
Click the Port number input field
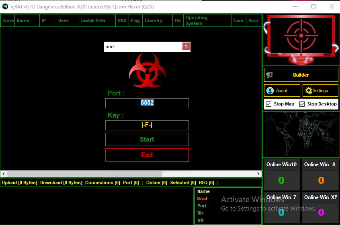(147, 103)
